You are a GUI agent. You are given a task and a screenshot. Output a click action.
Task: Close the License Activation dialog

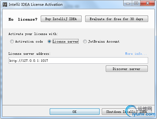click(x=147, y=3)
